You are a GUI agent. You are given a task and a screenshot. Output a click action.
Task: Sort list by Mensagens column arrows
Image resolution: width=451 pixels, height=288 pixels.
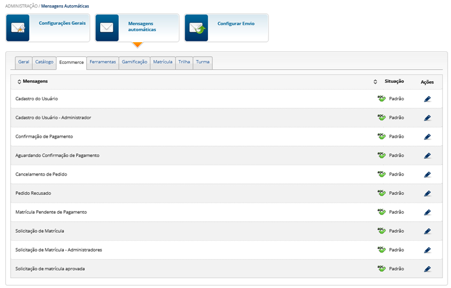(x=19, y=82)
